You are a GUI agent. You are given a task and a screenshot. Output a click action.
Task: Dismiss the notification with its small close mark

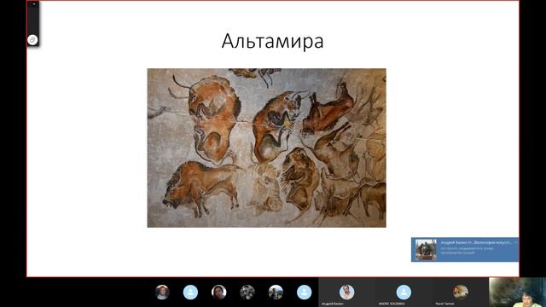tap(515, 242)
